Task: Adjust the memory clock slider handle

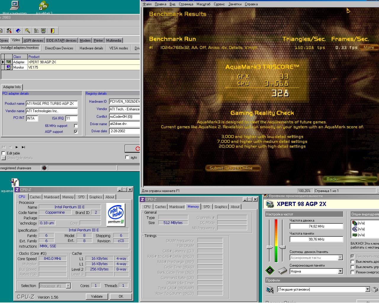Action: (x=282, y=247)
